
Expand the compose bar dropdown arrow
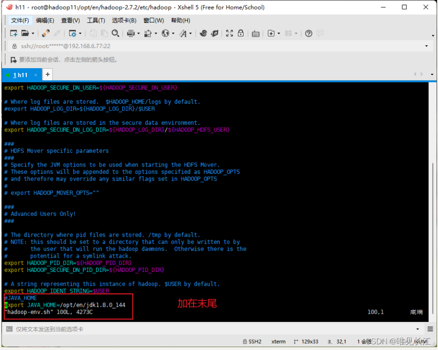[418, 329]
